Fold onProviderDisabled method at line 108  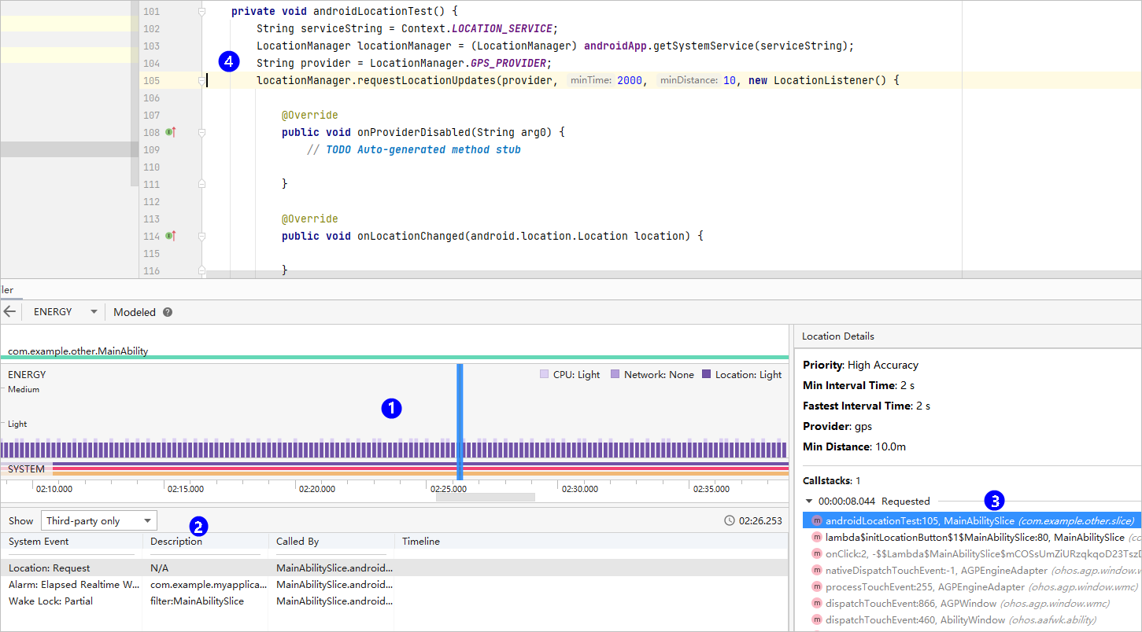coord(202,133)
